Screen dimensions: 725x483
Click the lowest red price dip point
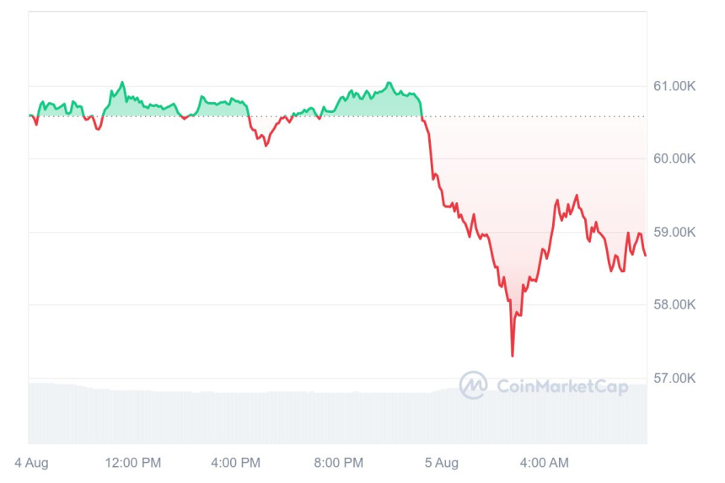point(512,355)
